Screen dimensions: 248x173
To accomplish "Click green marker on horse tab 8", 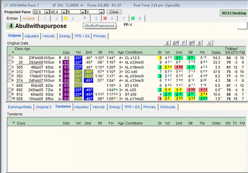I will pyautogui.click(x=133, y=18).
